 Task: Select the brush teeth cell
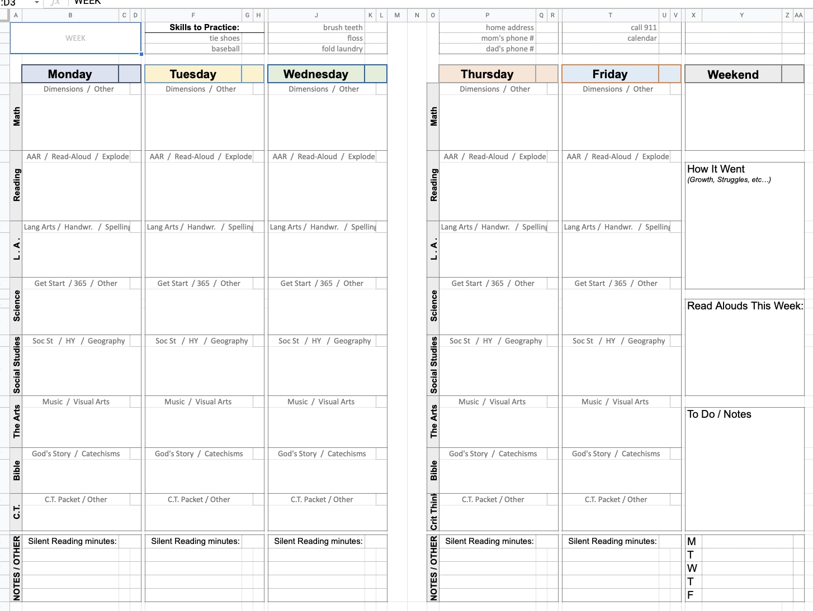316,27
